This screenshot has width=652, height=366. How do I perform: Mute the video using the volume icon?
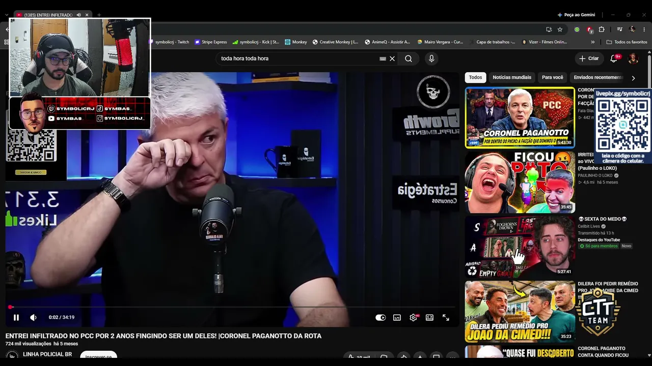point(34,318)
